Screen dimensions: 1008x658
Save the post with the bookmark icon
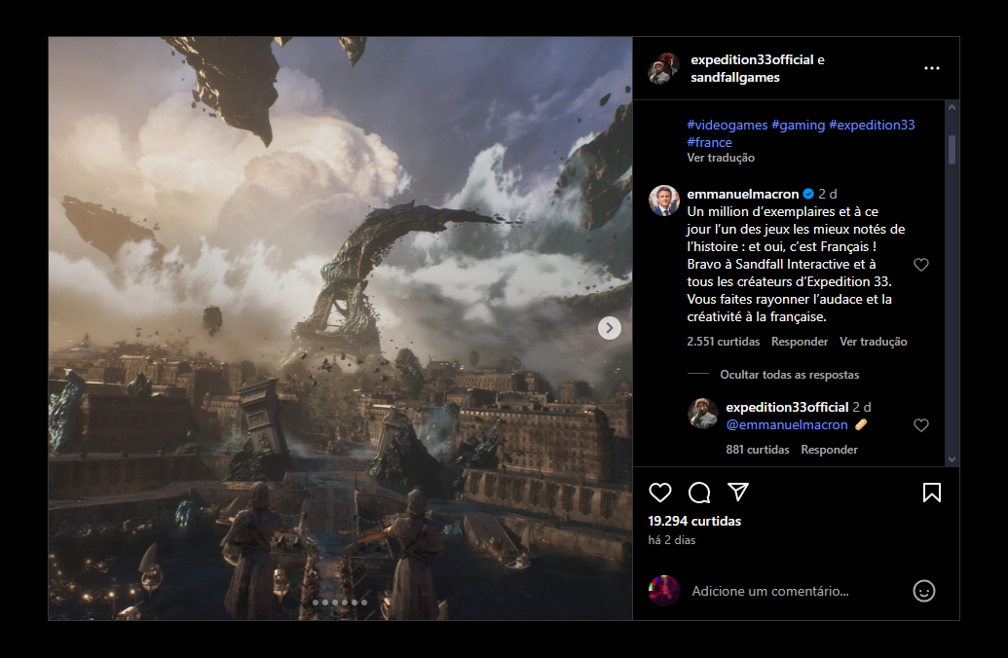click(x=931, y=493)
